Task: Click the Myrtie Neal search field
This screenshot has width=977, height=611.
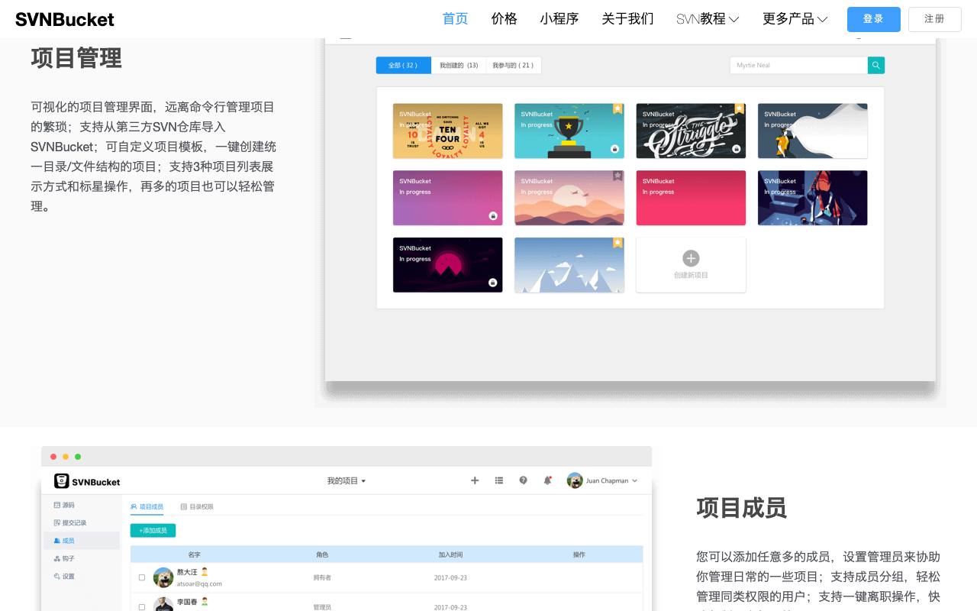Action: [x=798, y=66]
